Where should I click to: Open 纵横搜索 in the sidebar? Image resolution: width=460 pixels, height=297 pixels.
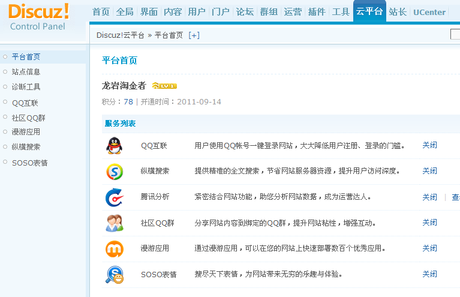click(26, 147)
